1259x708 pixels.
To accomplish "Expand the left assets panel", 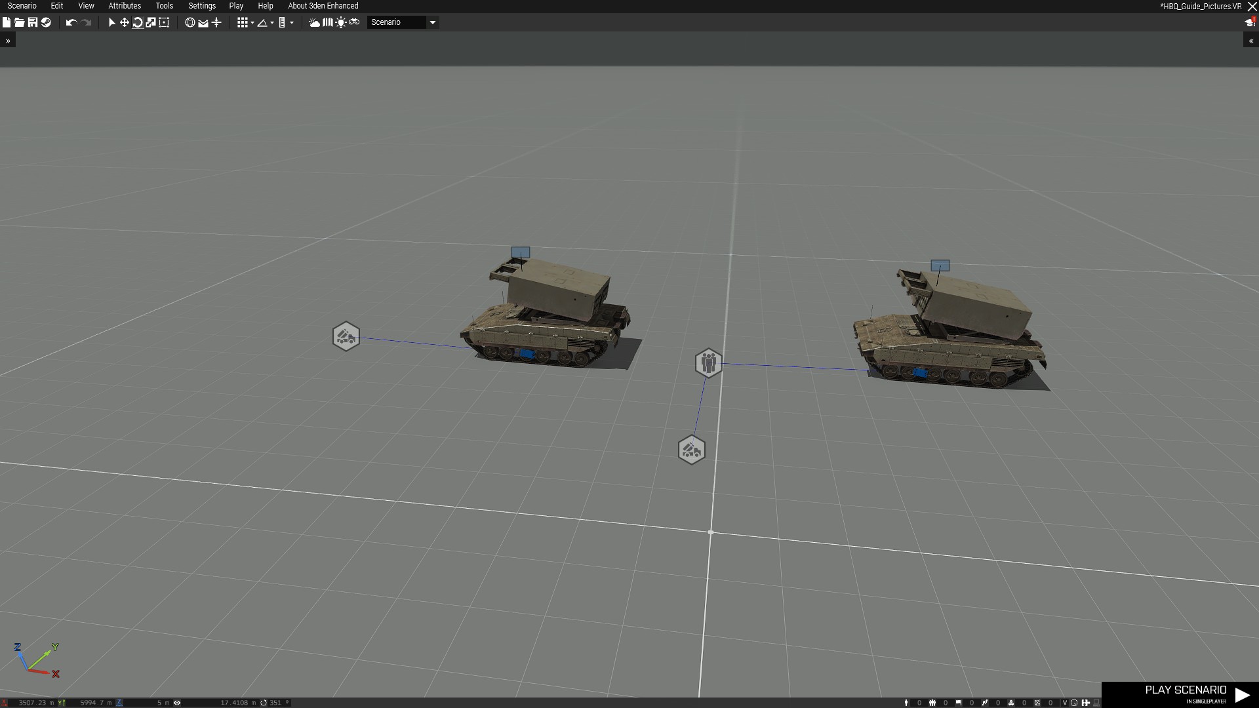I will click(8, 41).
